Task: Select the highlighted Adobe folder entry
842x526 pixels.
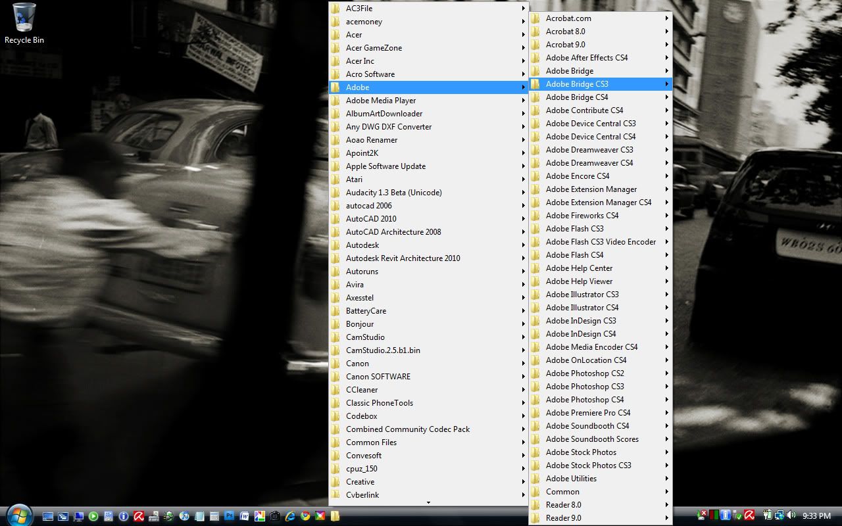Action: (429, 87)
